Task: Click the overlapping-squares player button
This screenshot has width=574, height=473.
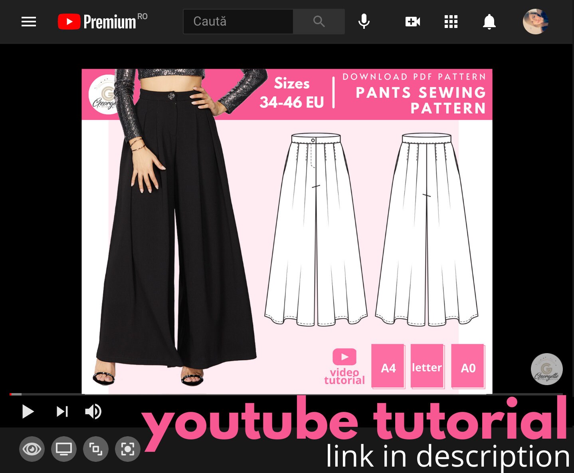Action: click(96, 449)
